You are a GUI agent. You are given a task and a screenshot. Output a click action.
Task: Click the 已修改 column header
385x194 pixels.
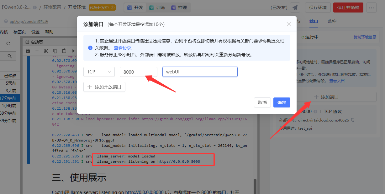point(10,76)
